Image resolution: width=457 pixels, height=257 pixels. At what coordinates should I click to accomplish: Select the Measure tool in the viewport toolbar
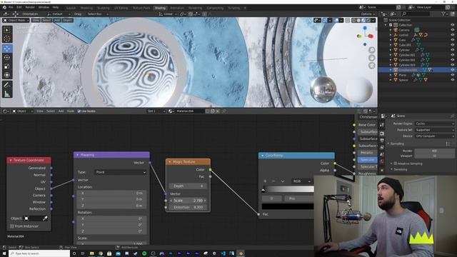[7, 94]
